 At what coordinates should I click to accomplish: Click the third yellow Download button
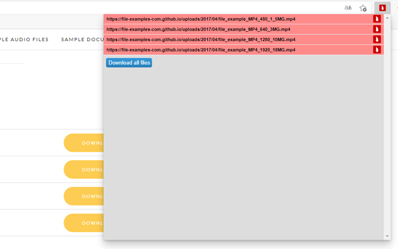(x=83, y=196)
